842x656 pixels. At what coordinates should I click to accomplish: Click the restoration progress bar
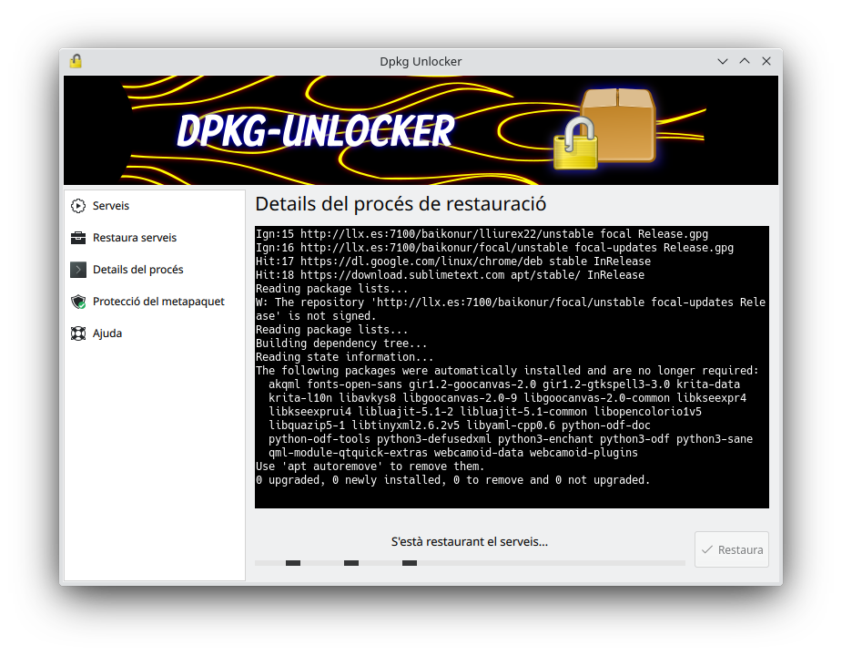click(470, 563)
